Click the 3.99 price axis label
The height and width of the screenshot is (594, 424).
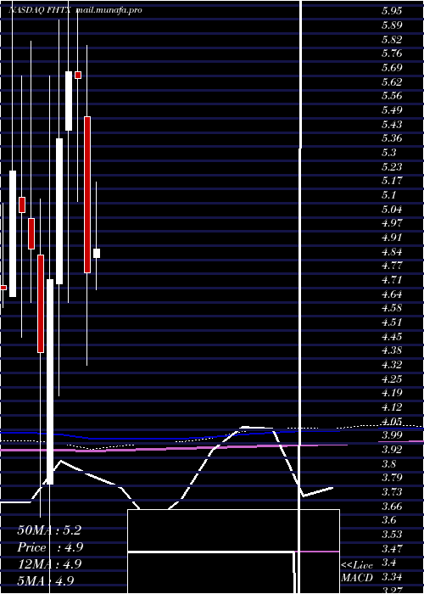pyautogui.click(x=392, y=435)
